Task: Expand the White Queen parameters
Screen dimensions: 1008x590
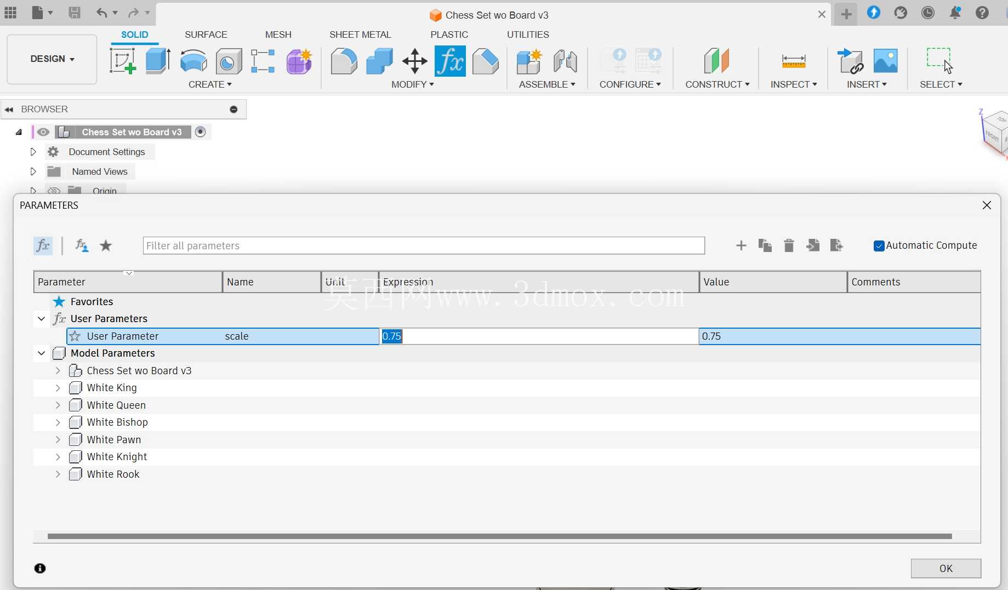Action: coord(58,405)
